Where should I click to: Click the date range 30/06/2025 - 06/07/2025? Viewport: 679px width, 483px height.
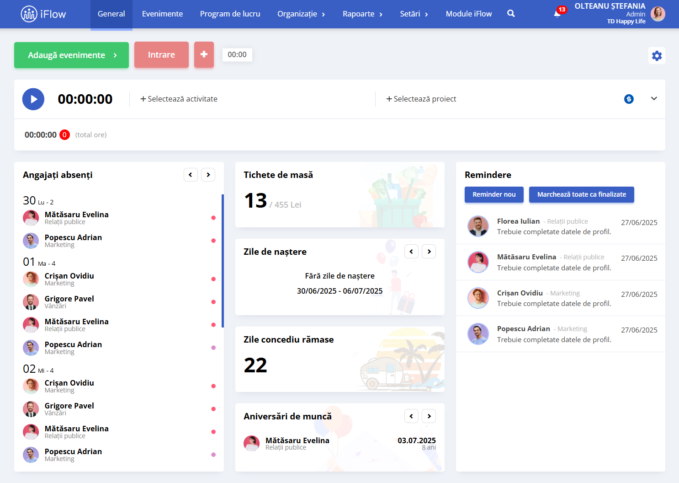tap(339, 291)
